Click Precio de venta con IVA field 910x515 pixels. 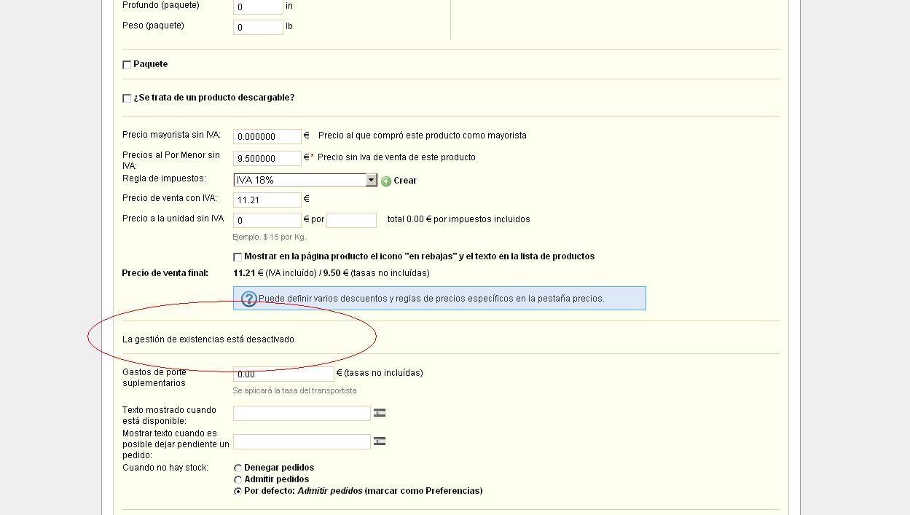pyautogui.click(x=267, y=200)
